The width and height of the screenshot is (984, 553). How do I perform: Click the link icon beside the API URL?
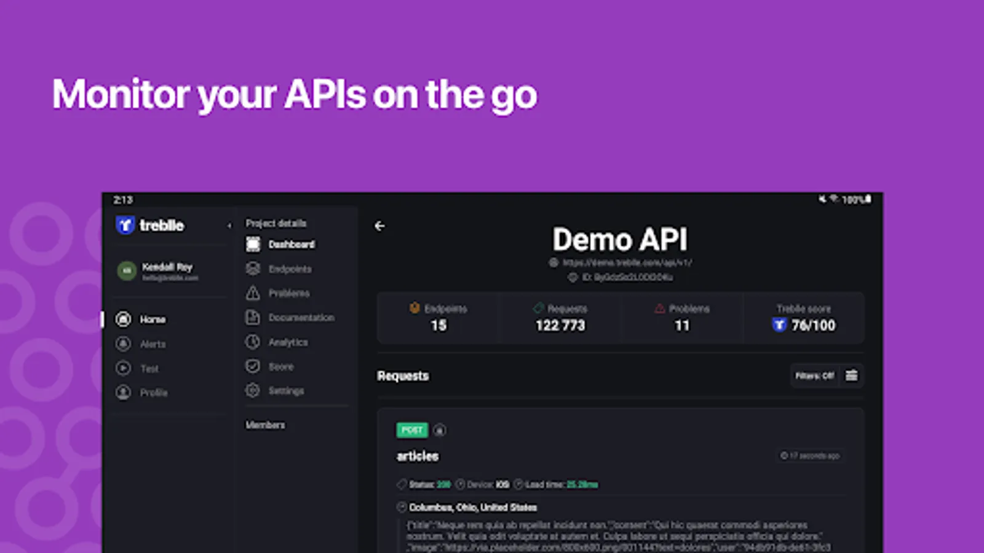point(553,262)
